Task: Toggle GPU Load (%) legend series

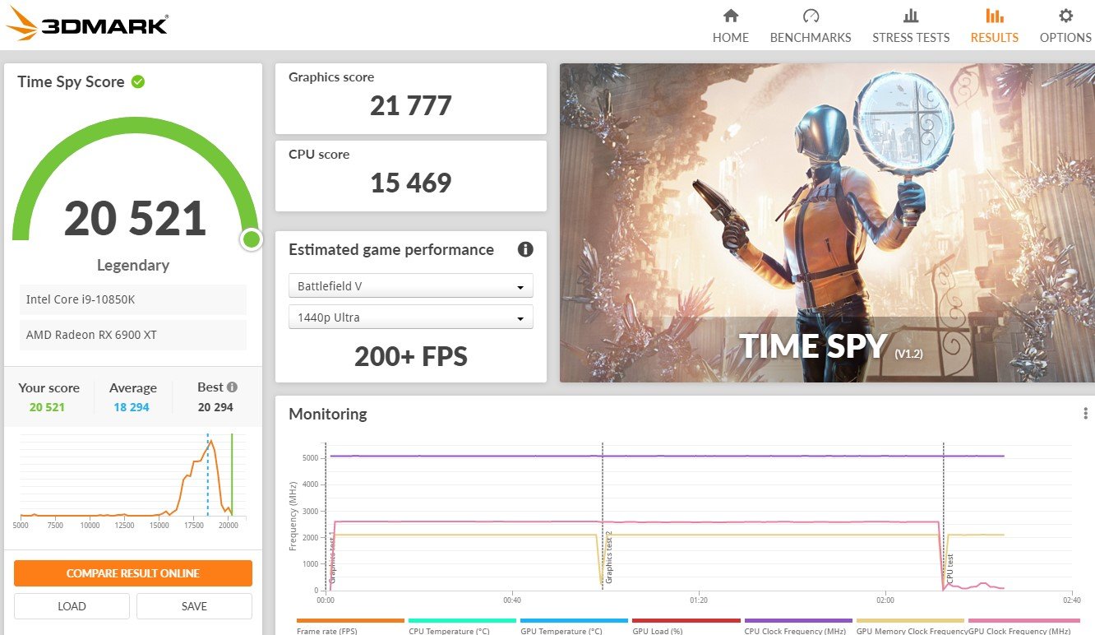Action: point(686,627)
